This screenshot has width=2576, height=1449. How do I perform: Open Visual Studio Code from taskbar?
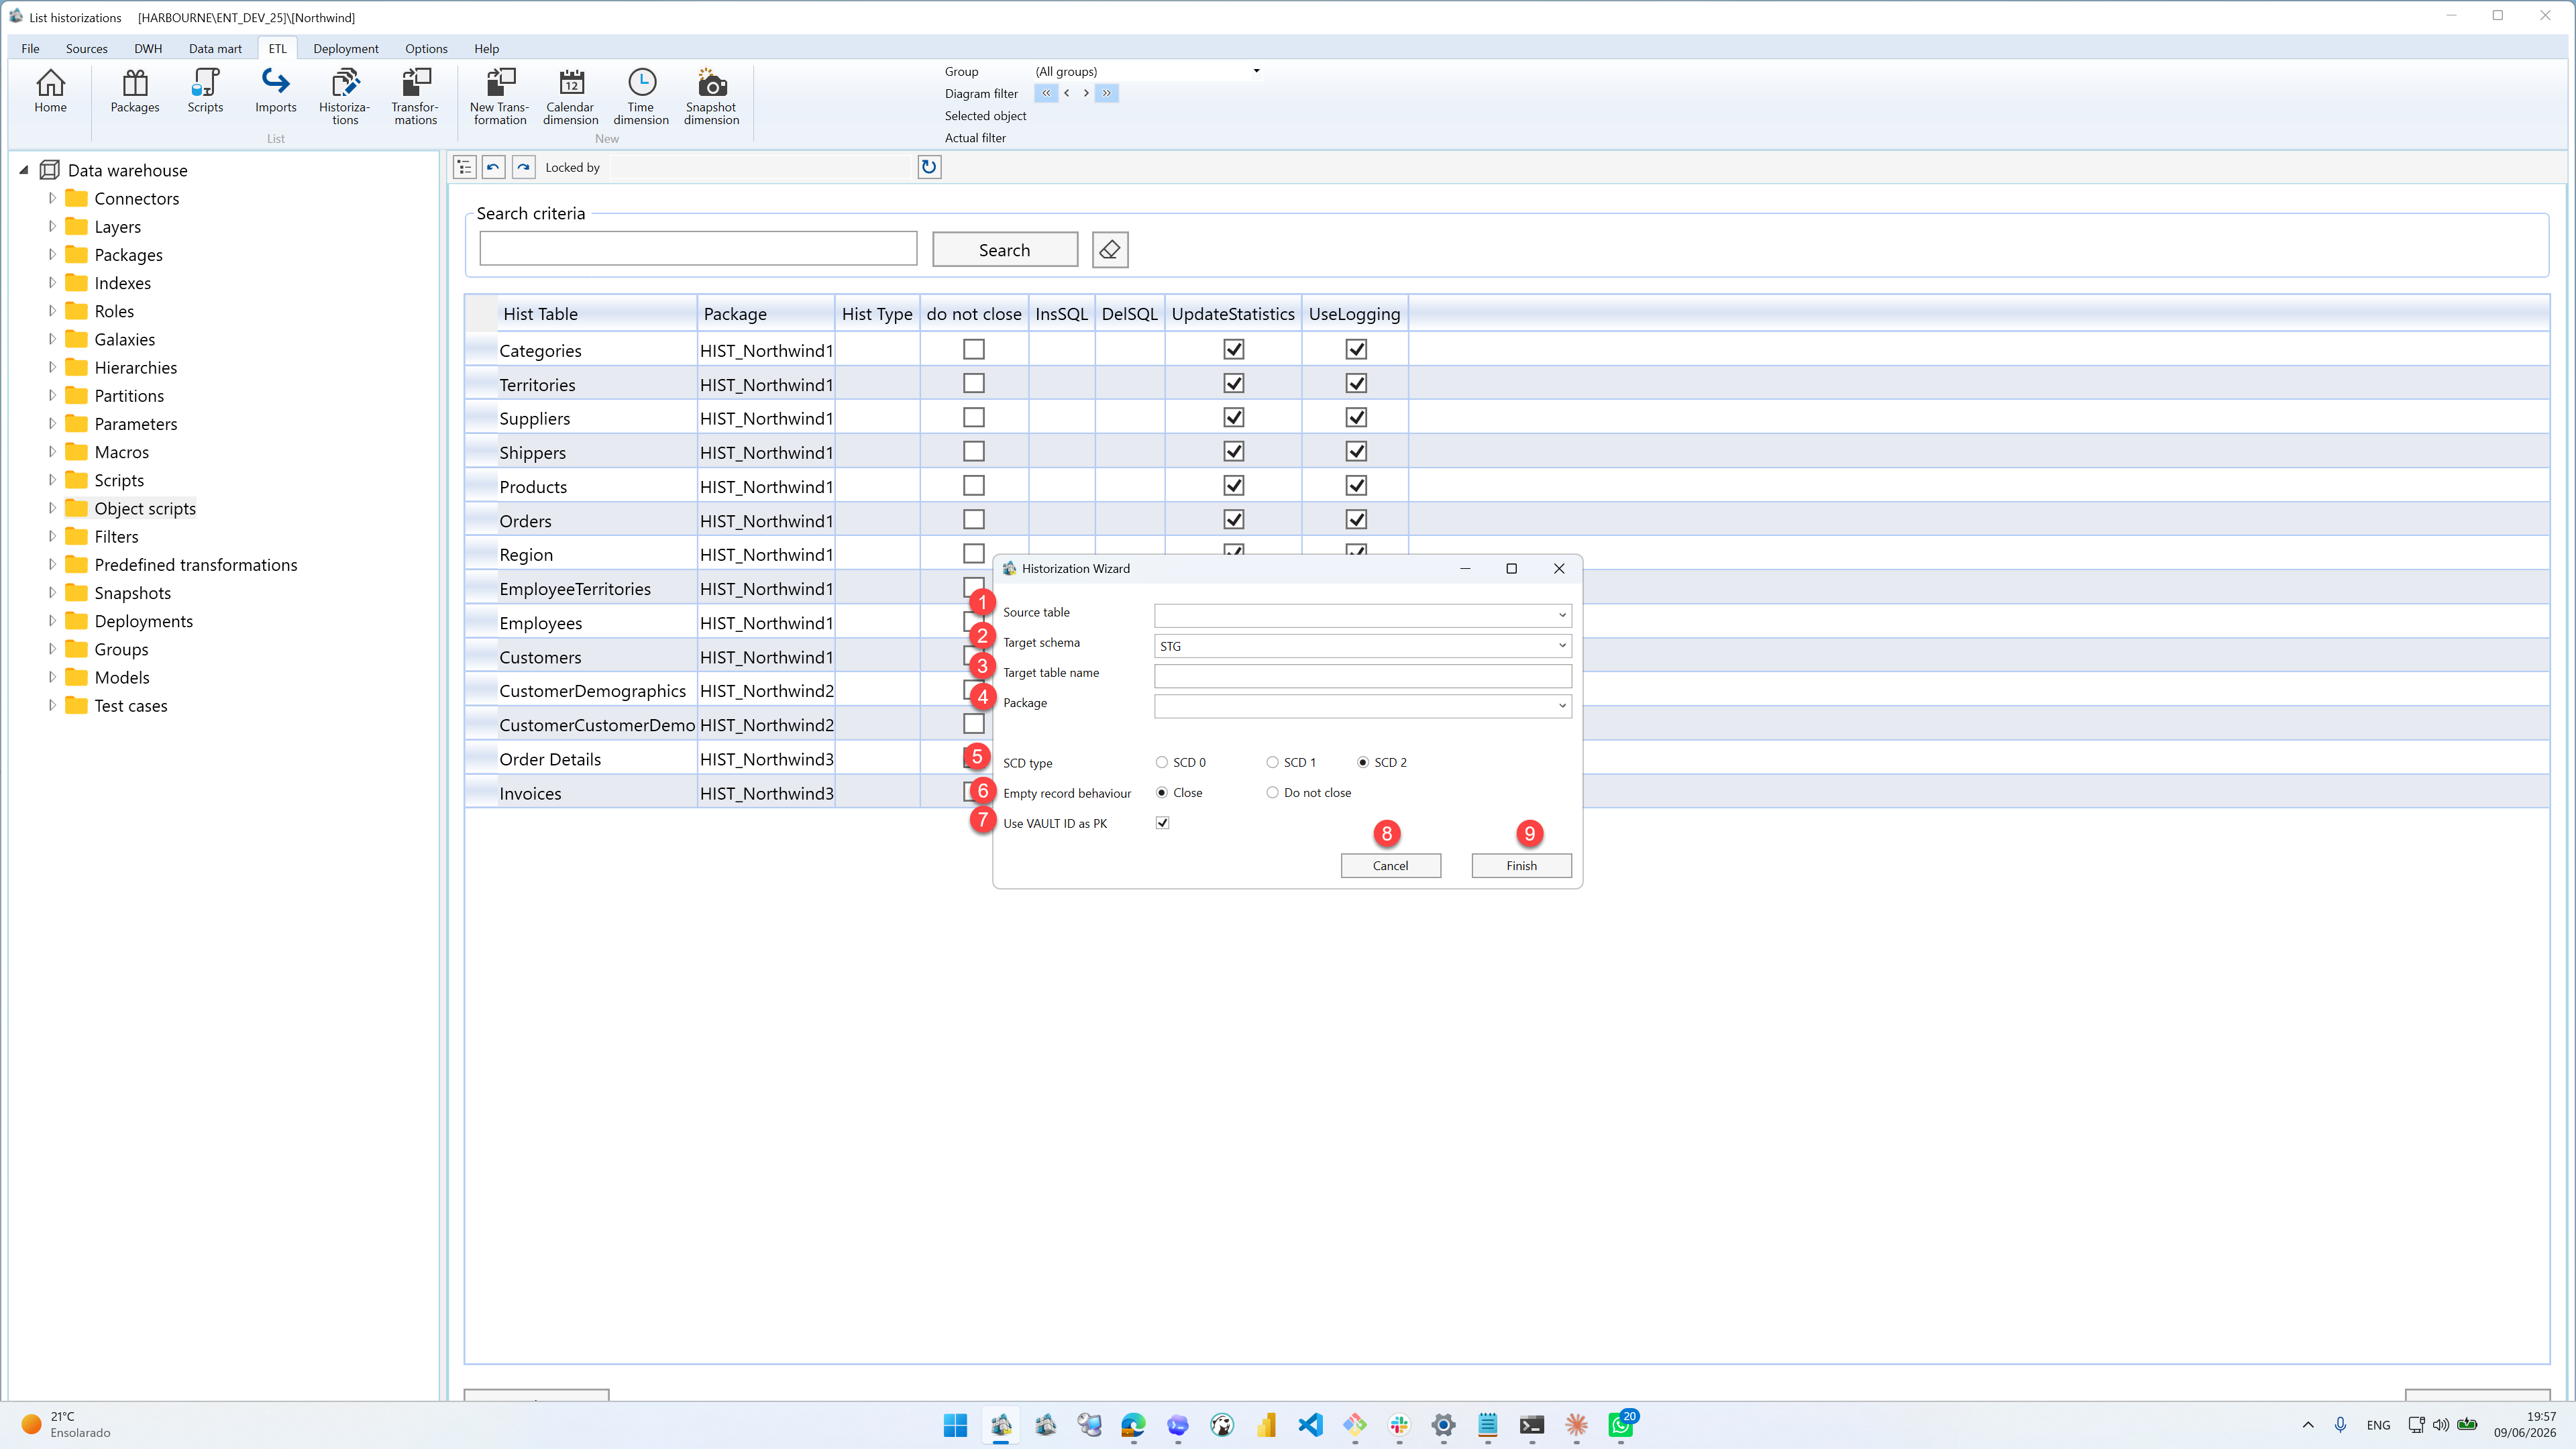(x=1310, y=1425)
